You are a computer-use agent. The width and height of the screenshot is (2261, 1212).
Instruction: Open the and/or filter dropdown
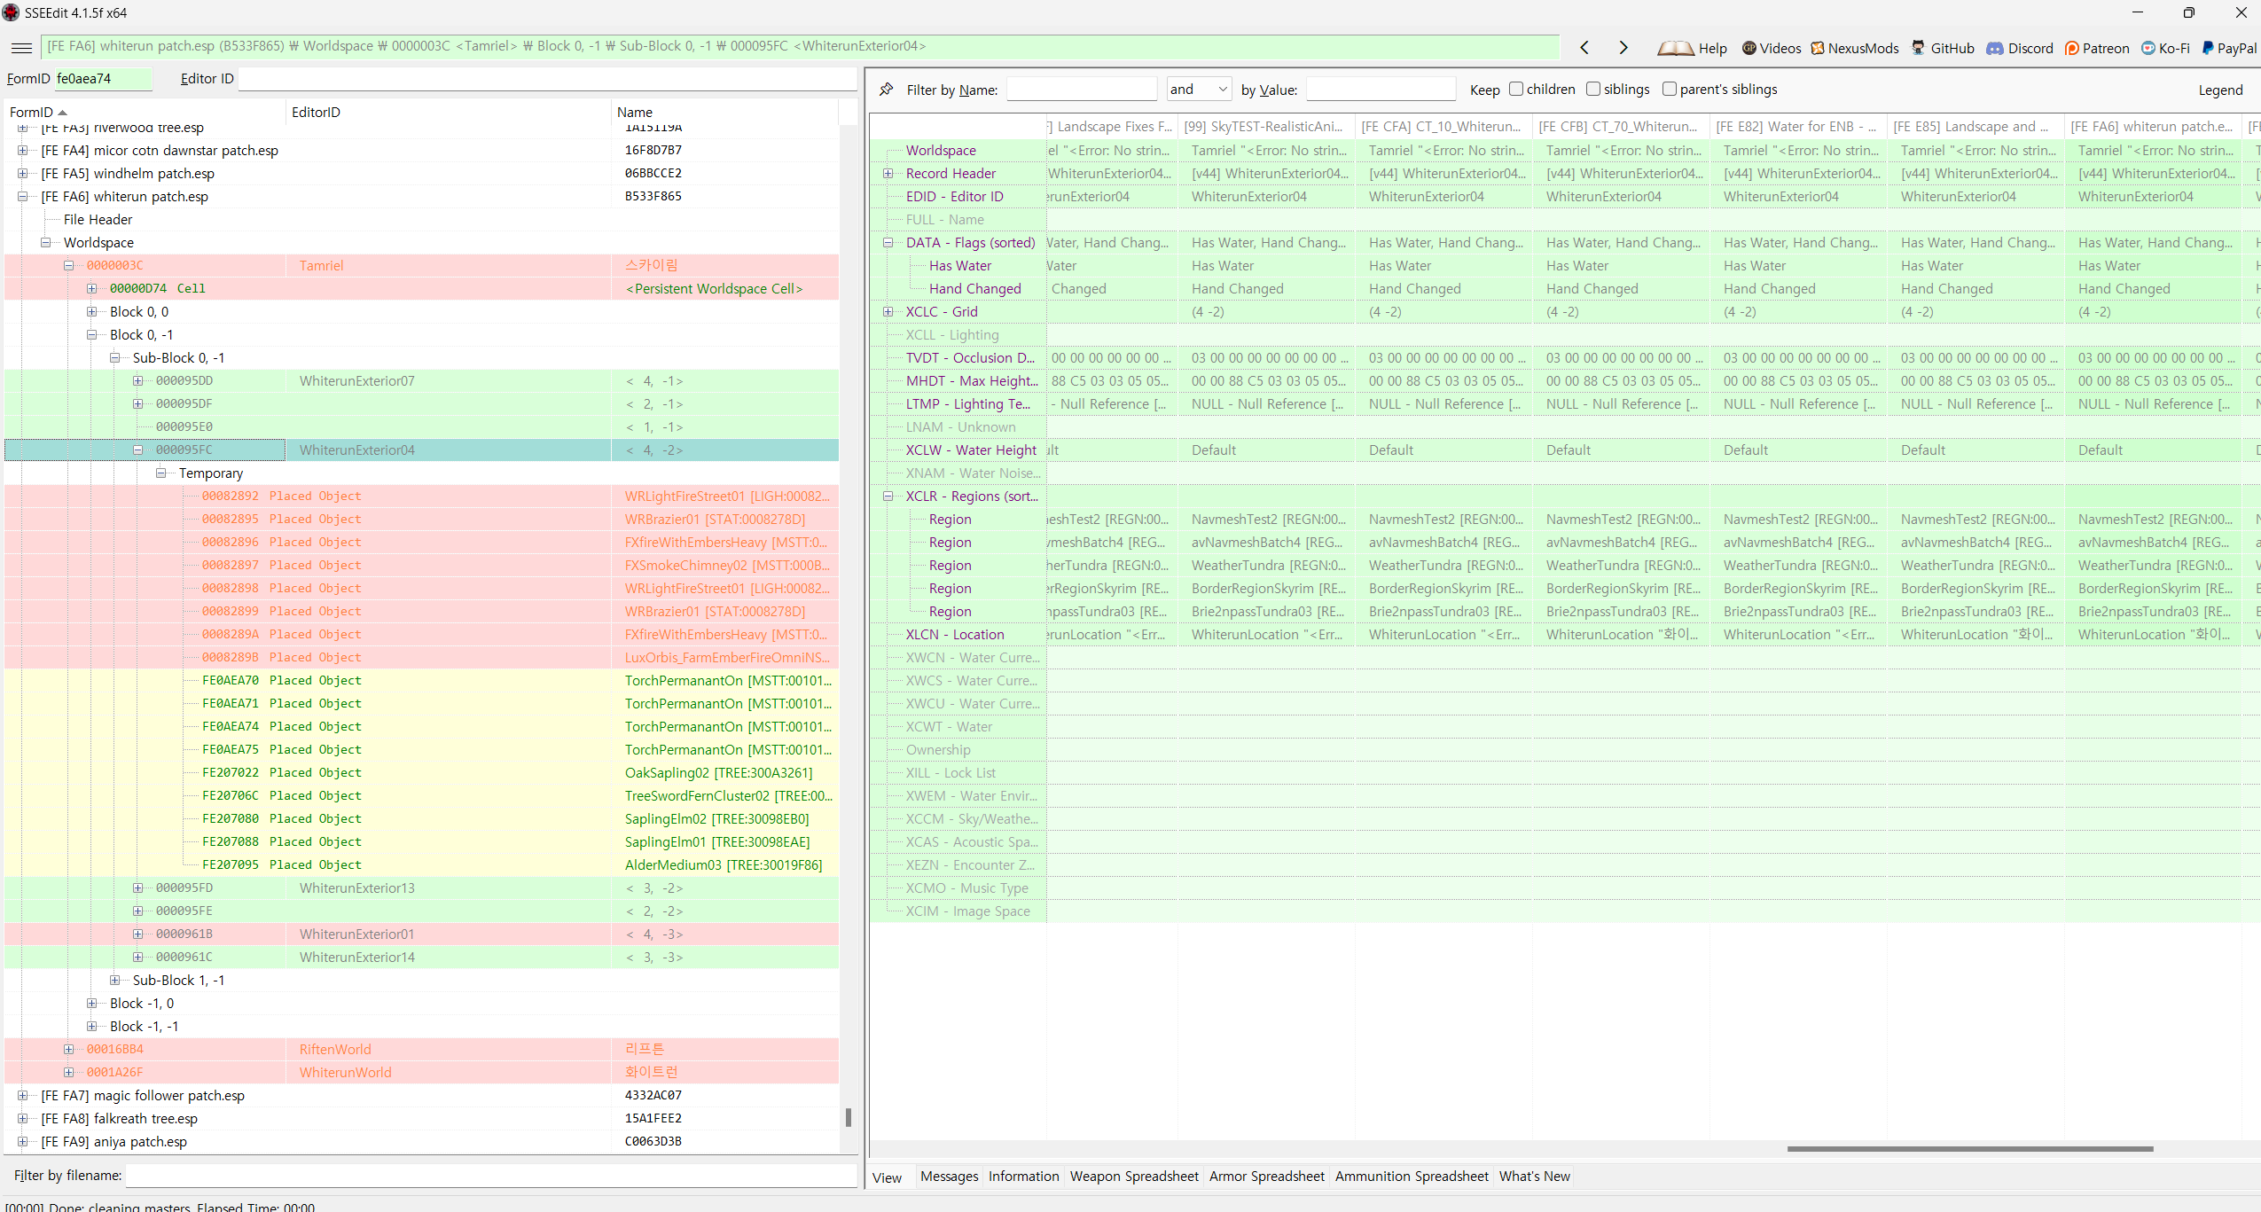pos(1199,89)
